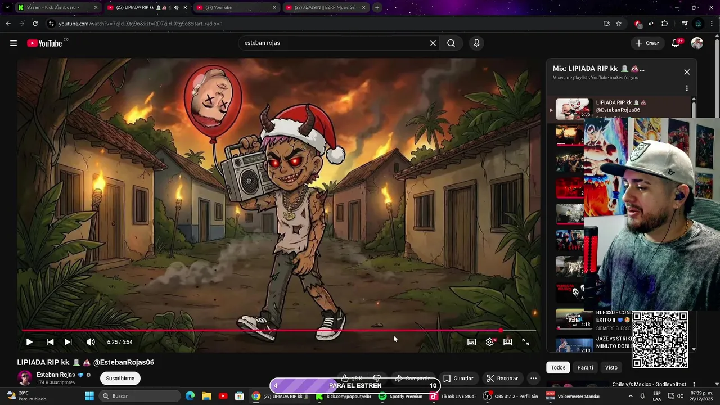Select the Para ti filter chip
This screenshot has height=405, width=720.
click(585, 367)
